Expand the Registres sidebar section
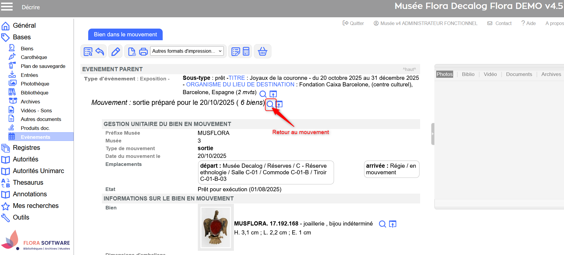This screenshot has height=255, width=564. 26,148
